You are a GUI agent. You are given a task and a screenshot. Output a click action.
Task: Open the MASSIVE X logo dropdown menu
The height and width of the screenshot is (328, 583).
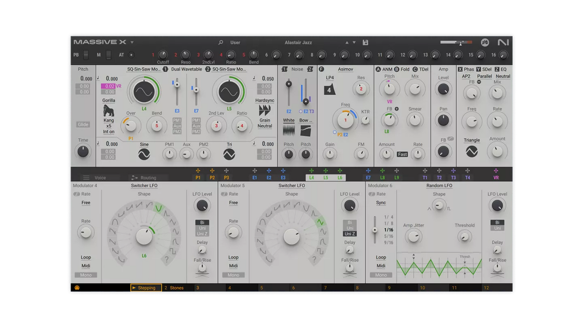[132, 42]
